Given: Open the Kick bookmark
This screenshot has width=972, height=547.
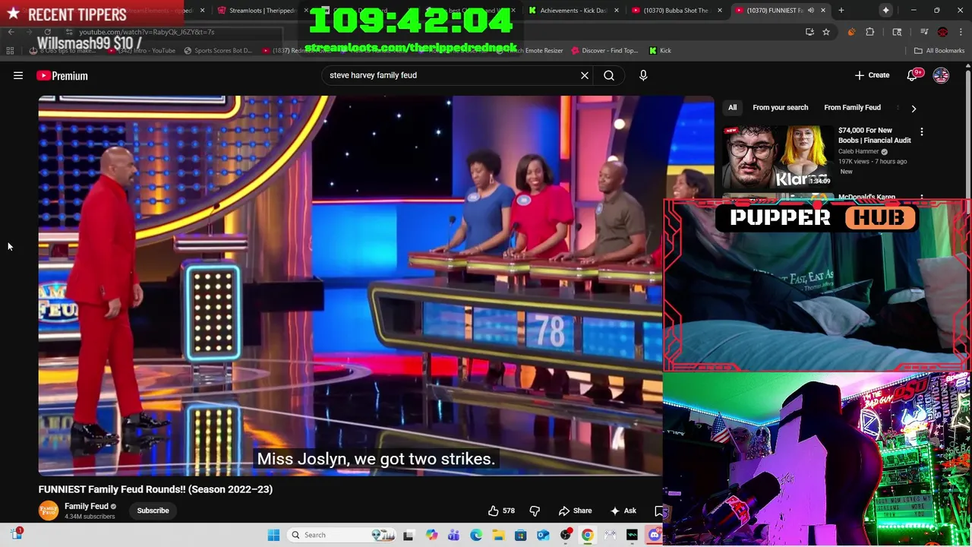Looking at the screenshot, I should click(660, 50).
